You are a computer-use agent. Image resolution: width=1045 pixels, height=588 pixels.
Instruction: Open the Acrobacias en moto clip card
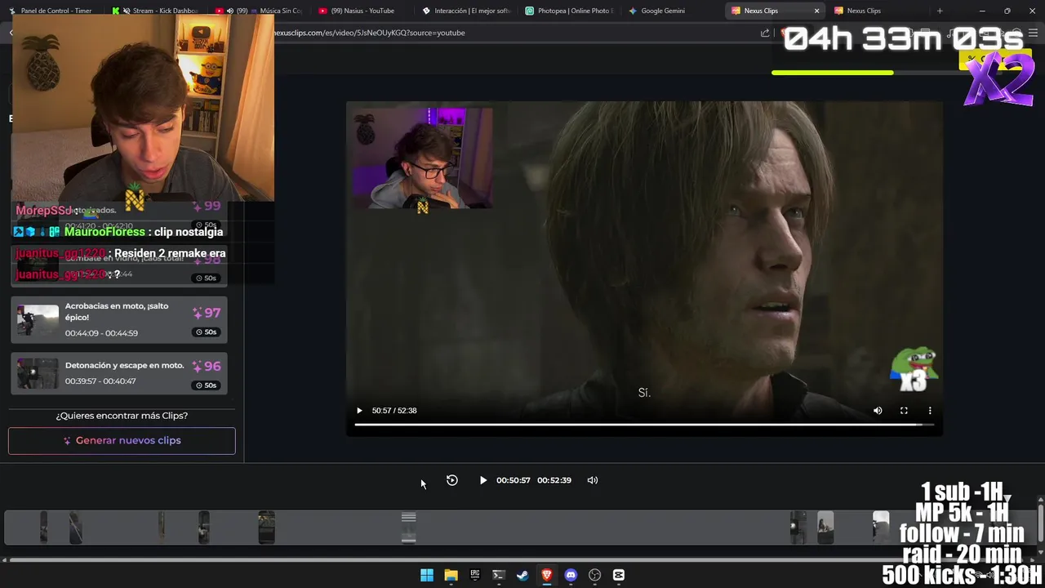[x=119, y=320]
